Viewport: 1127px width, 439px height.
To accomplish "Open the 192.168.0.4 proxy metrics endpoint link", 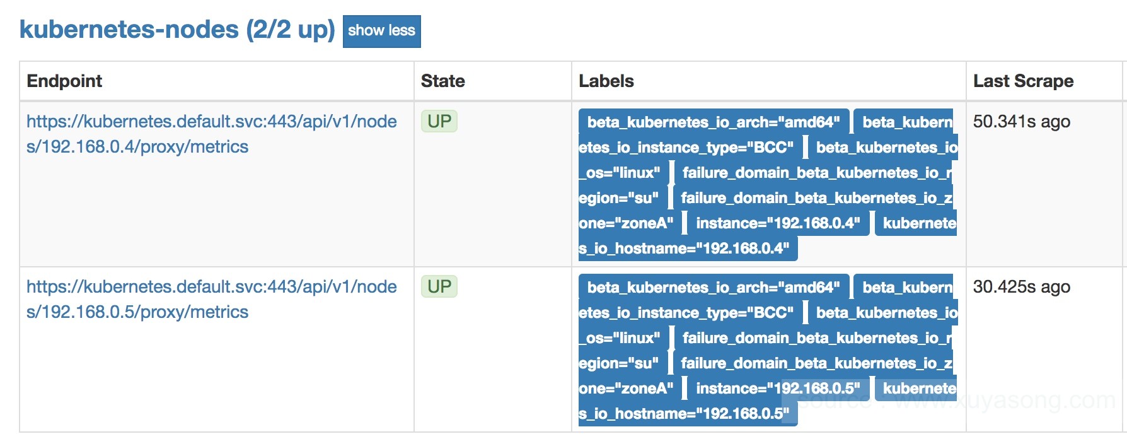I will (212, 134).
